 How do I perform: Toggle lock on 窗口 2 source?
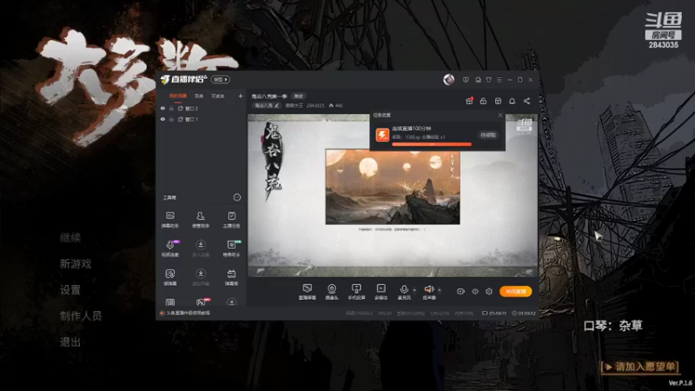[x=171, y=108]
